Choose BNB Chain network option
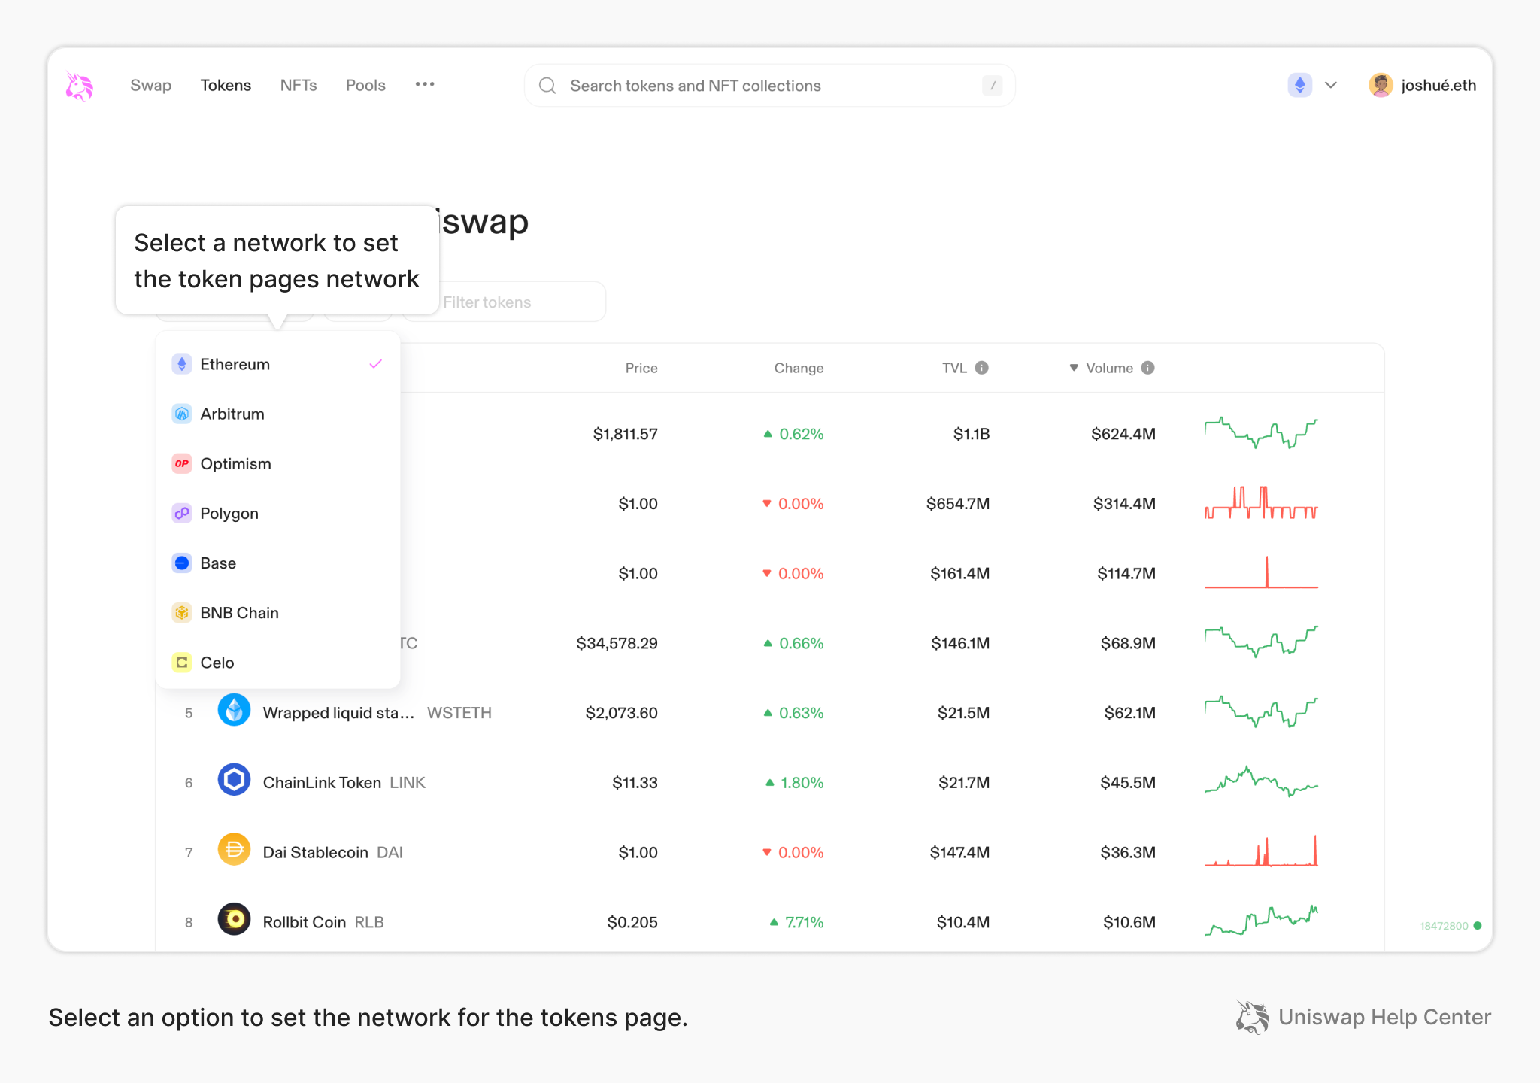The image size is (1540, 1083). click(277, 613)
